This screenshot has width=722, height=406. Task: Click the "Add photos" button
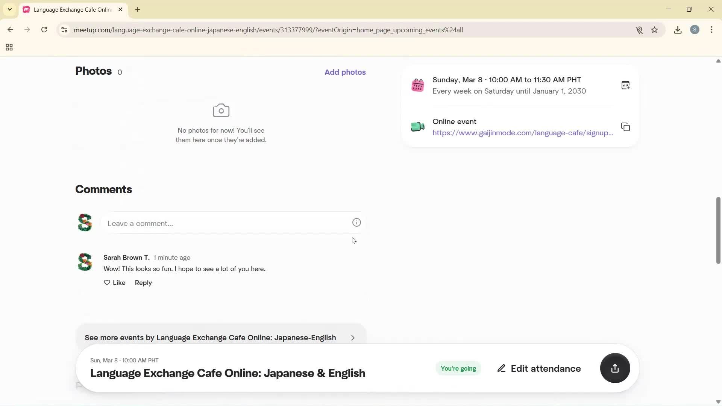pos(345,72)
